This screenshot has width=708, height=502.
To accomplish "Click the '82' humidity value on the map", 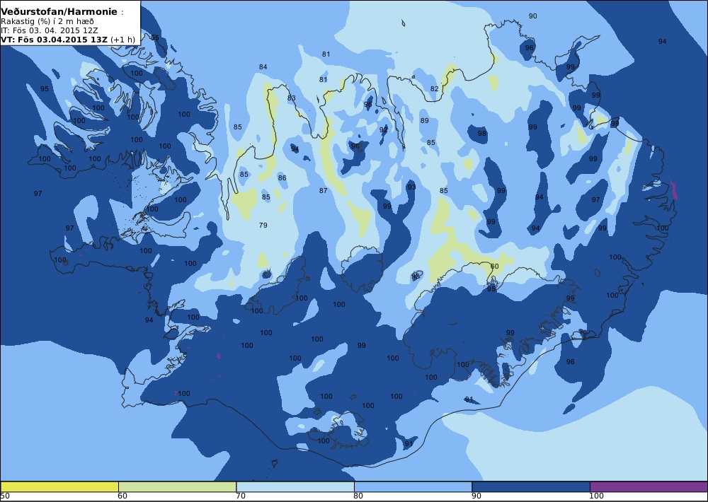I will pyautogui.click(x=435, y=89).
